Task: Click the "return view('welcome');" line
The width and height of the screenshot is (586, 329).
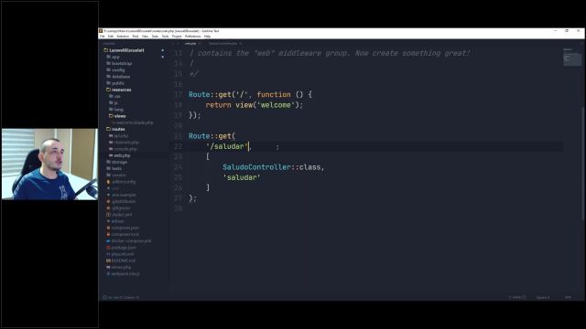Action: point(255,105)
